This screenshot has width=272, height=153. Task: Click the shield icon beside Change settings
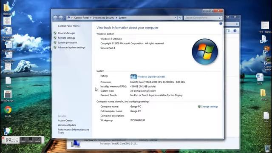coord(199,107)
